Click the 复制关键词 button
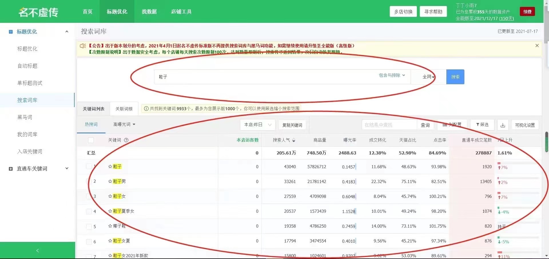This screenshot has height=259, width=549. (x=292, y=125)
